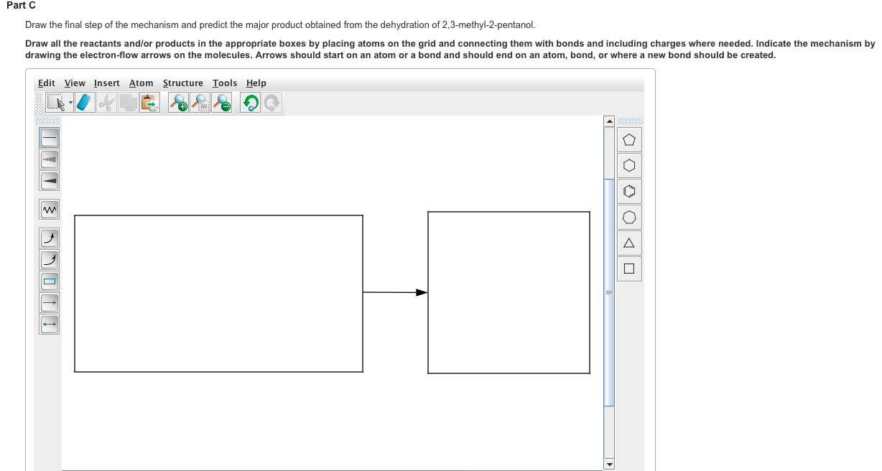Click the Zoom In magnifier icon
This screenshot has width=882, height=471.
179,102
